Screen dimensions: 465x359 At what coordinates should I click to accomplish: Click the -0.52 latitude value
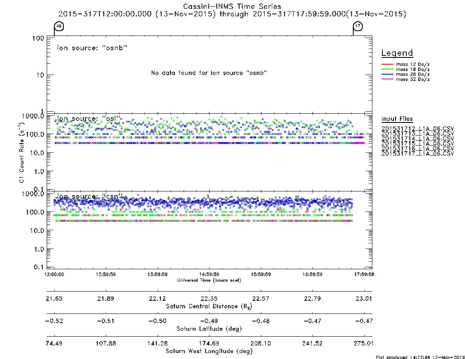(x=54, y=321)
